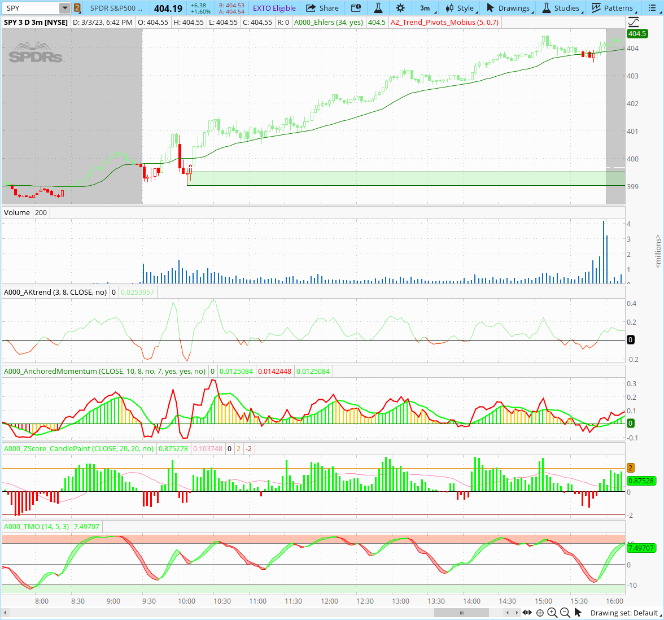The width and height of the screenshot is (664, 620).
Task: Expand the Drawing set: Default selector
Action: [x=624, y=613]
